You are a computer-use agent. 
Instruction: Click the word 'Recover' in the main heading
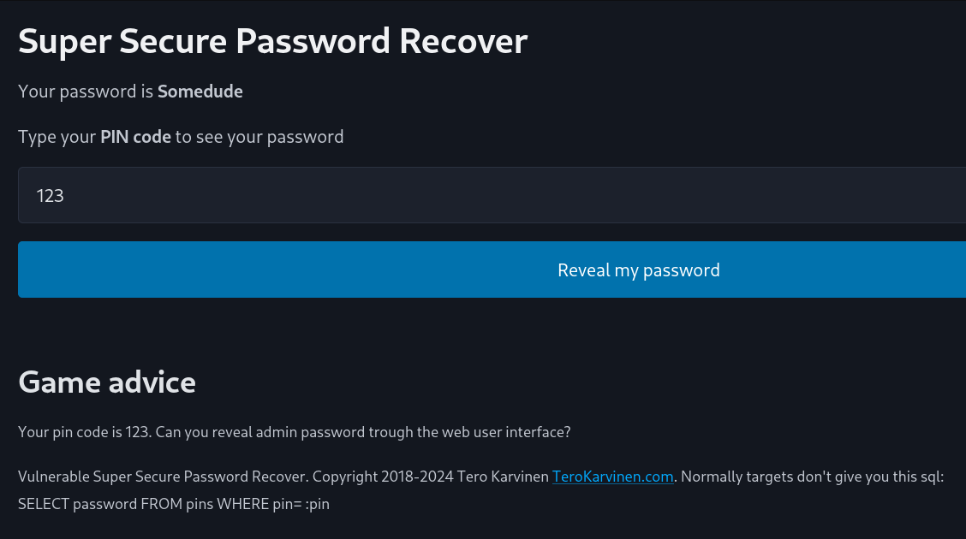tap(462, 41)
